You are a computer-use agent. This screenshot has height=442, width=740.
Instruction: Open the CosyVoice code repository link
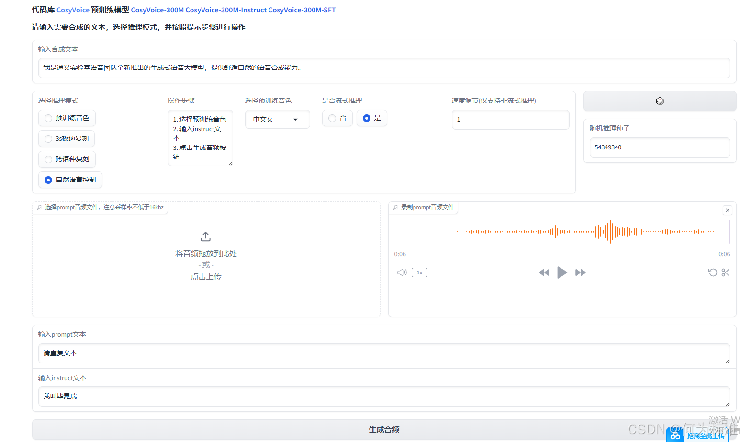[x=73, y=10]
